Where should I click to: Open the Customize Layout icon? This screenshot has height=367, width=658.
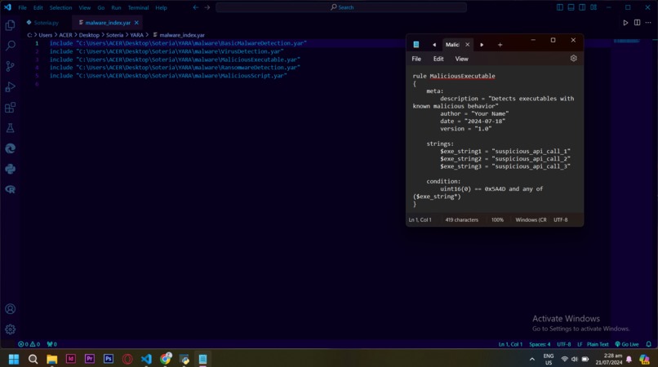click(x=594, y=7)
